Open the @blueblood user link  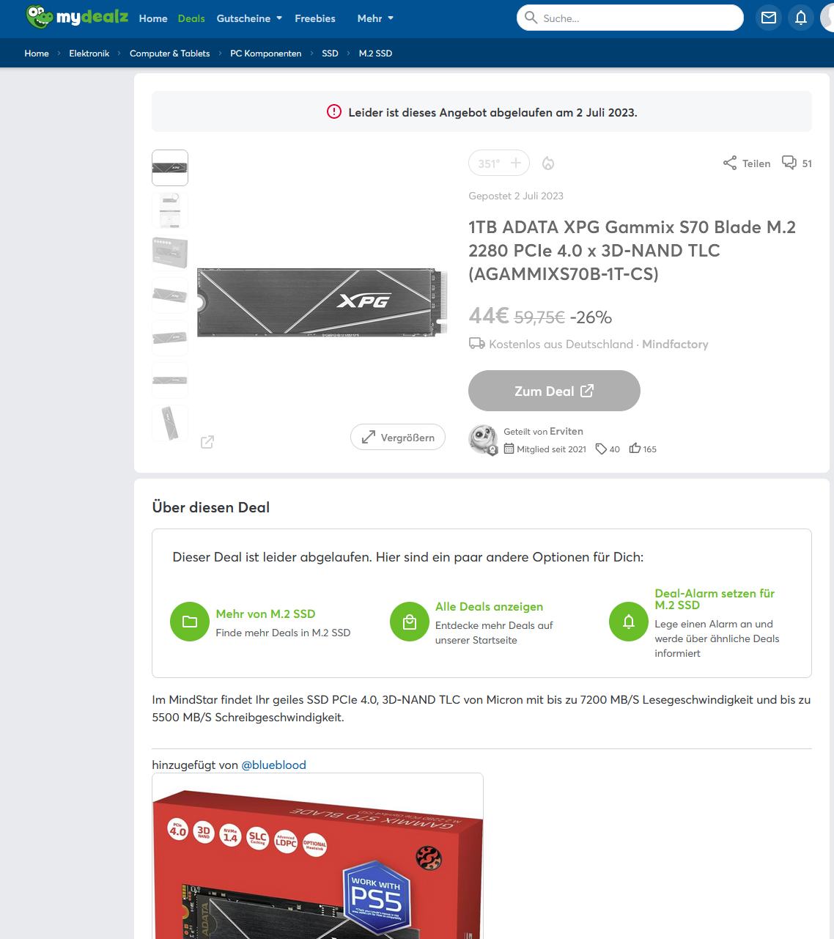coord(273,765)
